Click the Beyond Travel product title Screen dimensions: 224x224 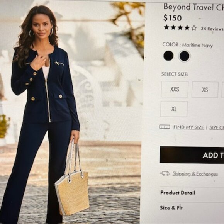point(194,7)
